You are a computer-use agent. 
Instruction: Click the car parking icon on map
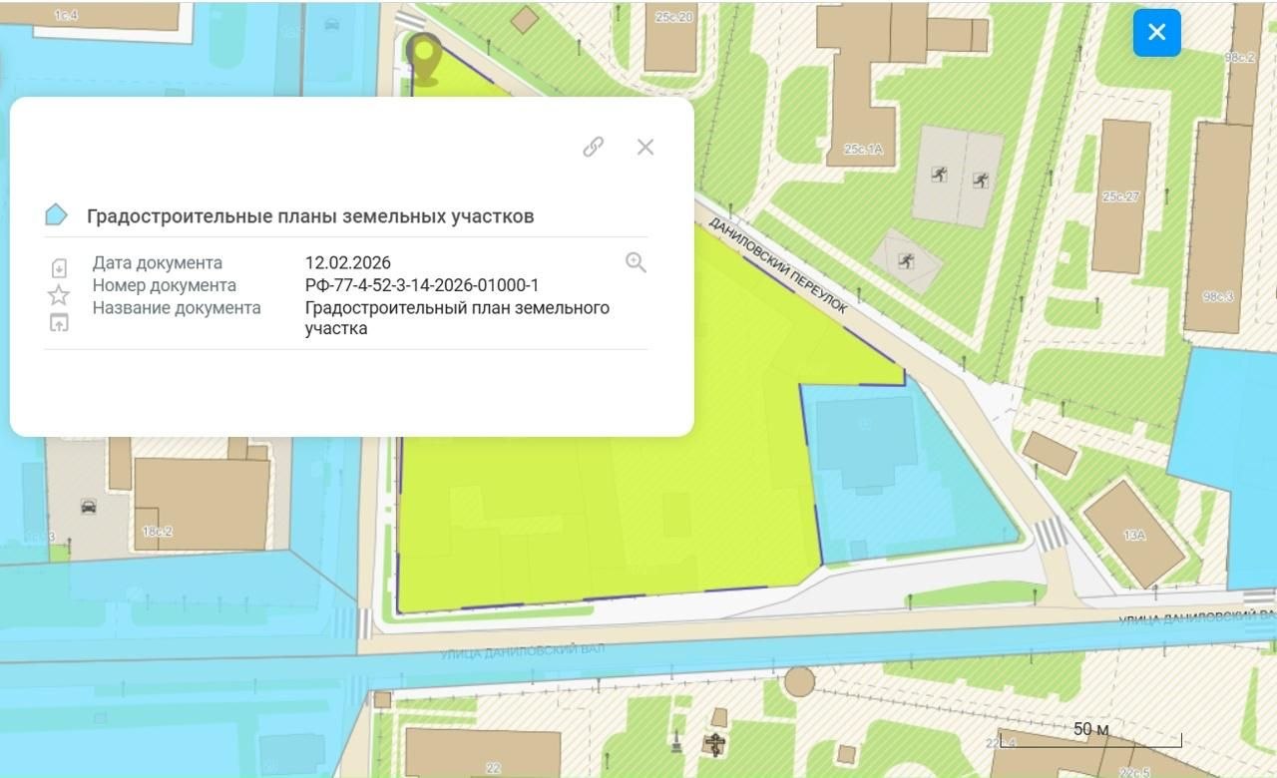(88, 506)
